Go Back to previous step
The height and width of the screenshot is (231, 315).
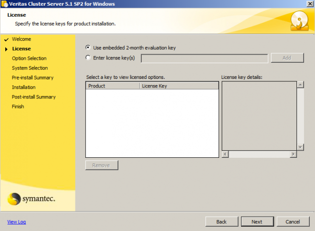click(x=221, y=221)
